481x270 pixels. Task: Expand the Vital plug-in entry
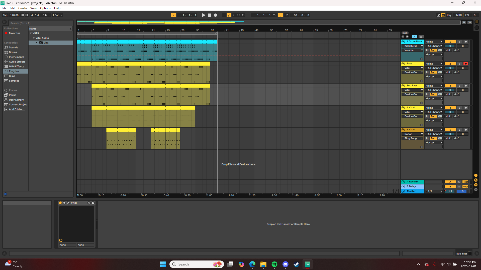(37, 43)
